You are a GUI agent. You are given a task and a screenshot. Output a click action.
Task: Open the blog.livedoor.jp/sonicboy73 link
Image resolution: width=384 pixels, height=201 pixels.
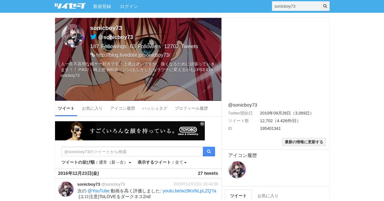[133, 55]
